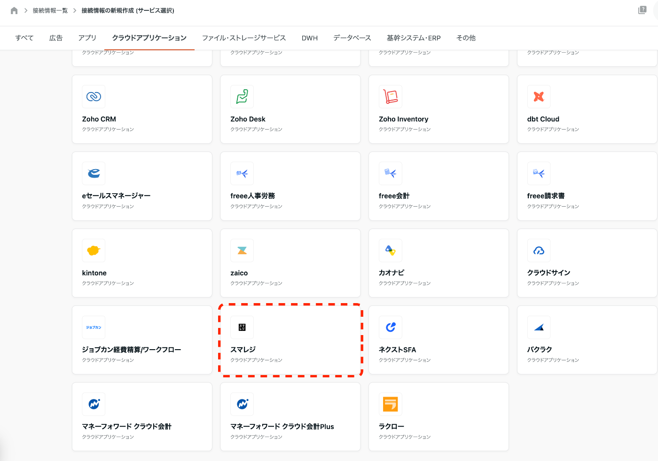Select the ラクロー service name
Image resolution: width=658 pixels, height=461 pixels.
coord(392,427)
